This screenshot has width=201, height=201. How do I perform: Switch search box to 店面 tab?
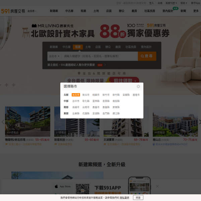pos(98,47)
